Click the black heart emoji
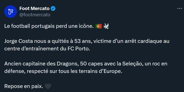This screenshot has height=92, width=184. coord(48,86)
